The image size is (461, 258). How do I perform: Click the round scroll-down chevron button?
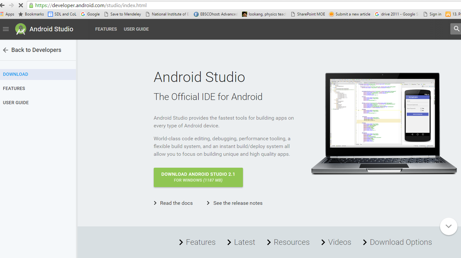tap(449, 226)
